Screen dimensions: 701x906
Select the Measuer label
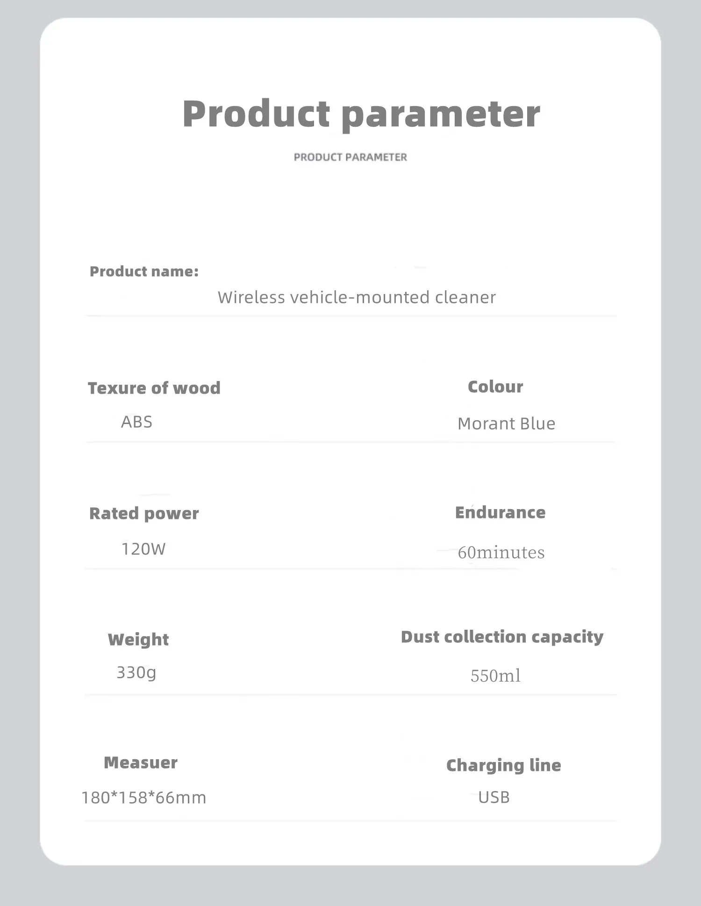(141, 762)
